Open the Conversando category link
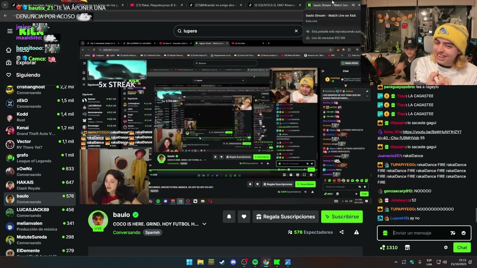The image size is (477, 268). [127, 232]
